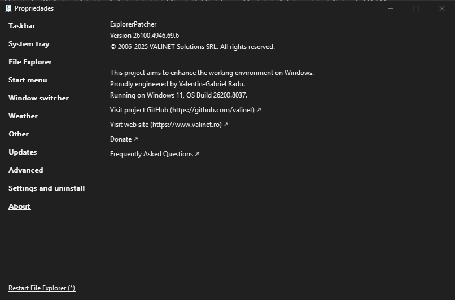Click the ExplorerPatcher app icon in title bar

pyautogui.click(x=8, y=8)
